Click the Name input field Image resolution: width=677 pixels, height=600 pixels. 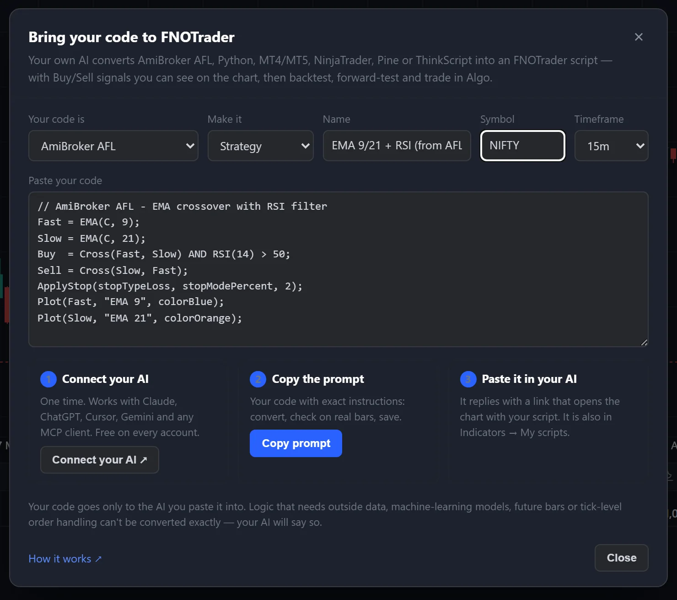click(397, 146)
